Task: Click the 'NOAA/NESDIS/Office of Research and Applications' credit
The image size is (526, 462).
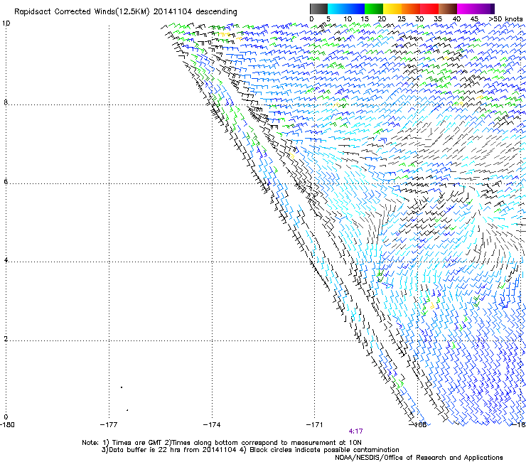Action: click(x=419, y=458)
